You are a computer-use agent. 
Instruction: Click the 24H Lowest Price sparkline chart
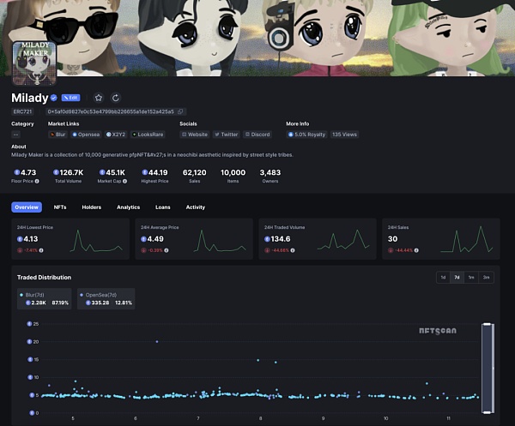pyautogui.click(x=96, y=241)
